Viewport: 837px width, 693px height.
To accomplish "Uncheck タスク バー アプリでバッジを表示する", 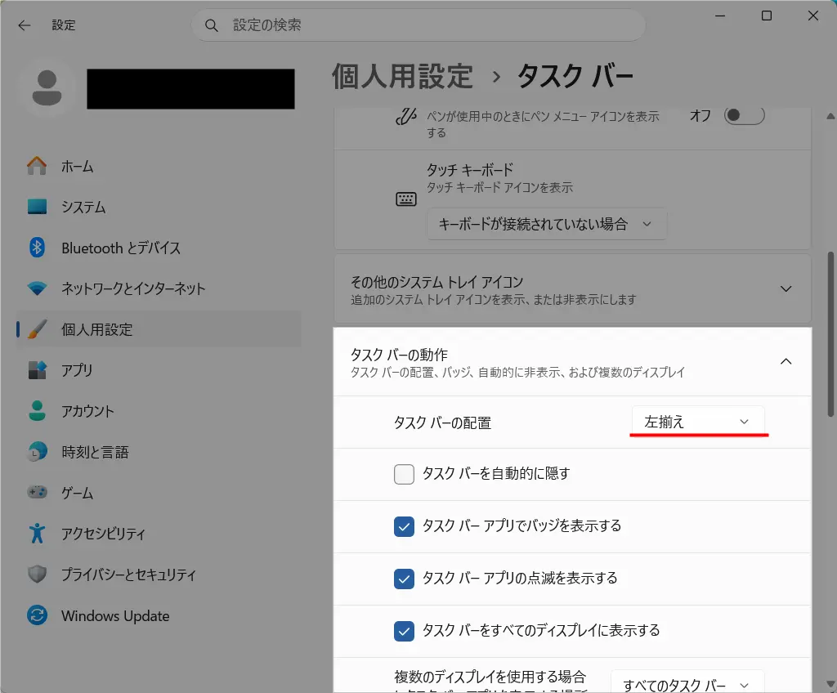I will pos(404,526).
